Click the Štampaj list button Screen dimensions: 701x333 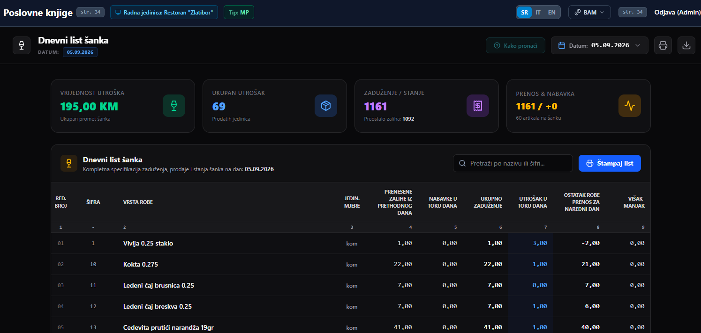coord(610,163)
